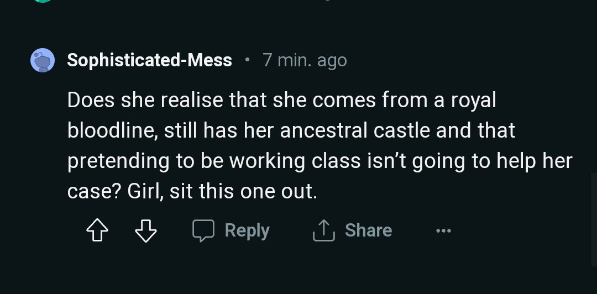Click the dot separator beside the username

pyautogui.click(x=247, y=59)
